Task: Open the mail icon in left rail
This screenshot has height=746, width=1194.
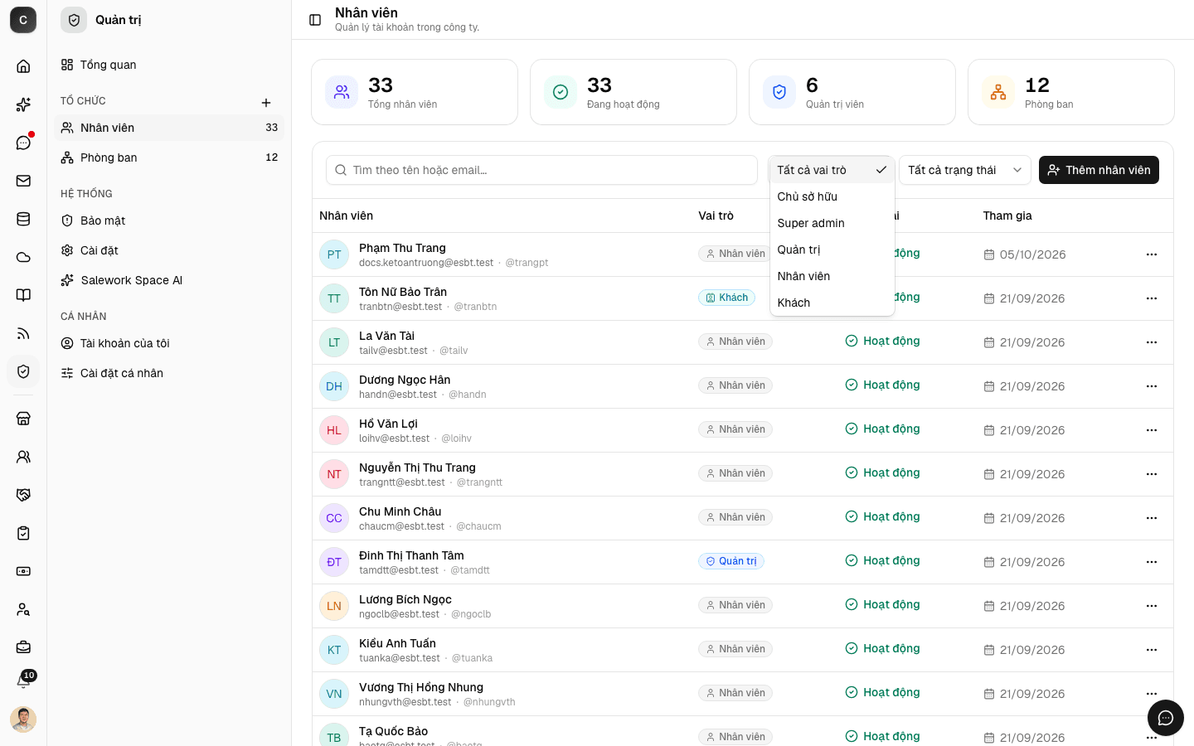Action: (23, 181)
